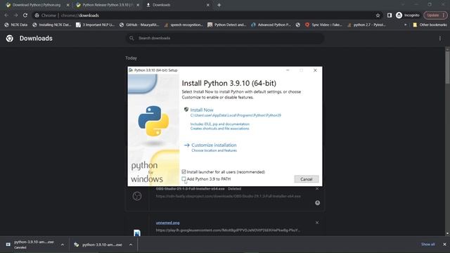Close the Python Release tab
This screenshot has width=450, height=253.
tap(138, 5)
